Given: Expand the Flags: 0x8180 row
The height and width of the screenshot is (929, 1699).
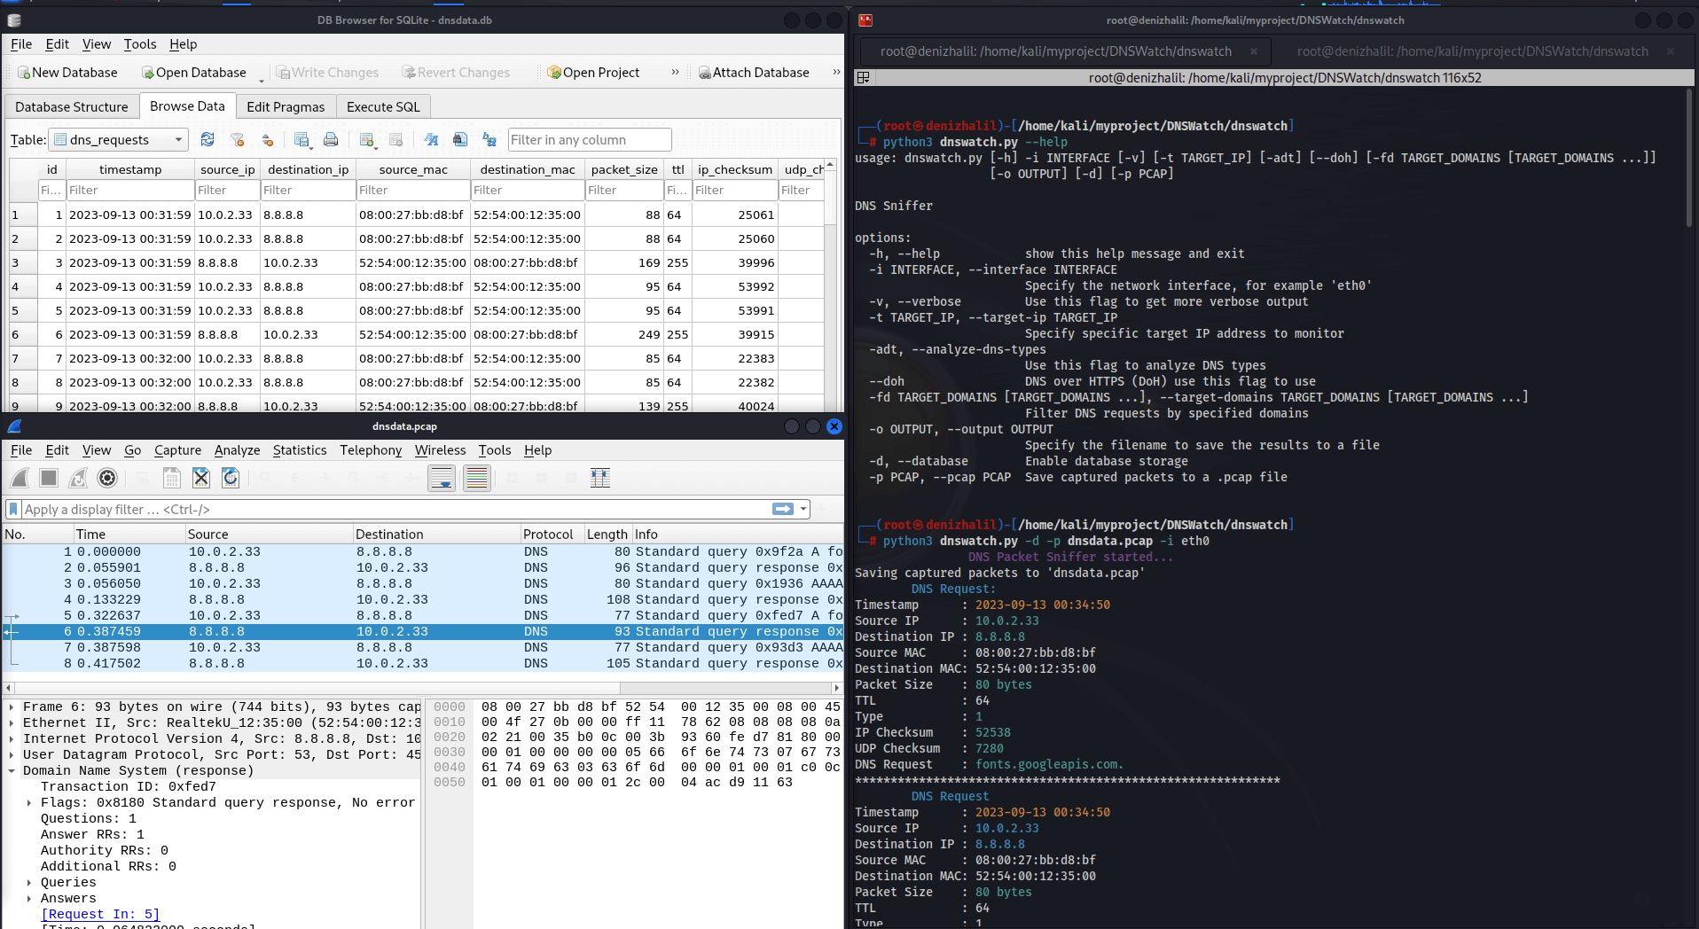Looking at the screenshot, I should click(29, 803).
